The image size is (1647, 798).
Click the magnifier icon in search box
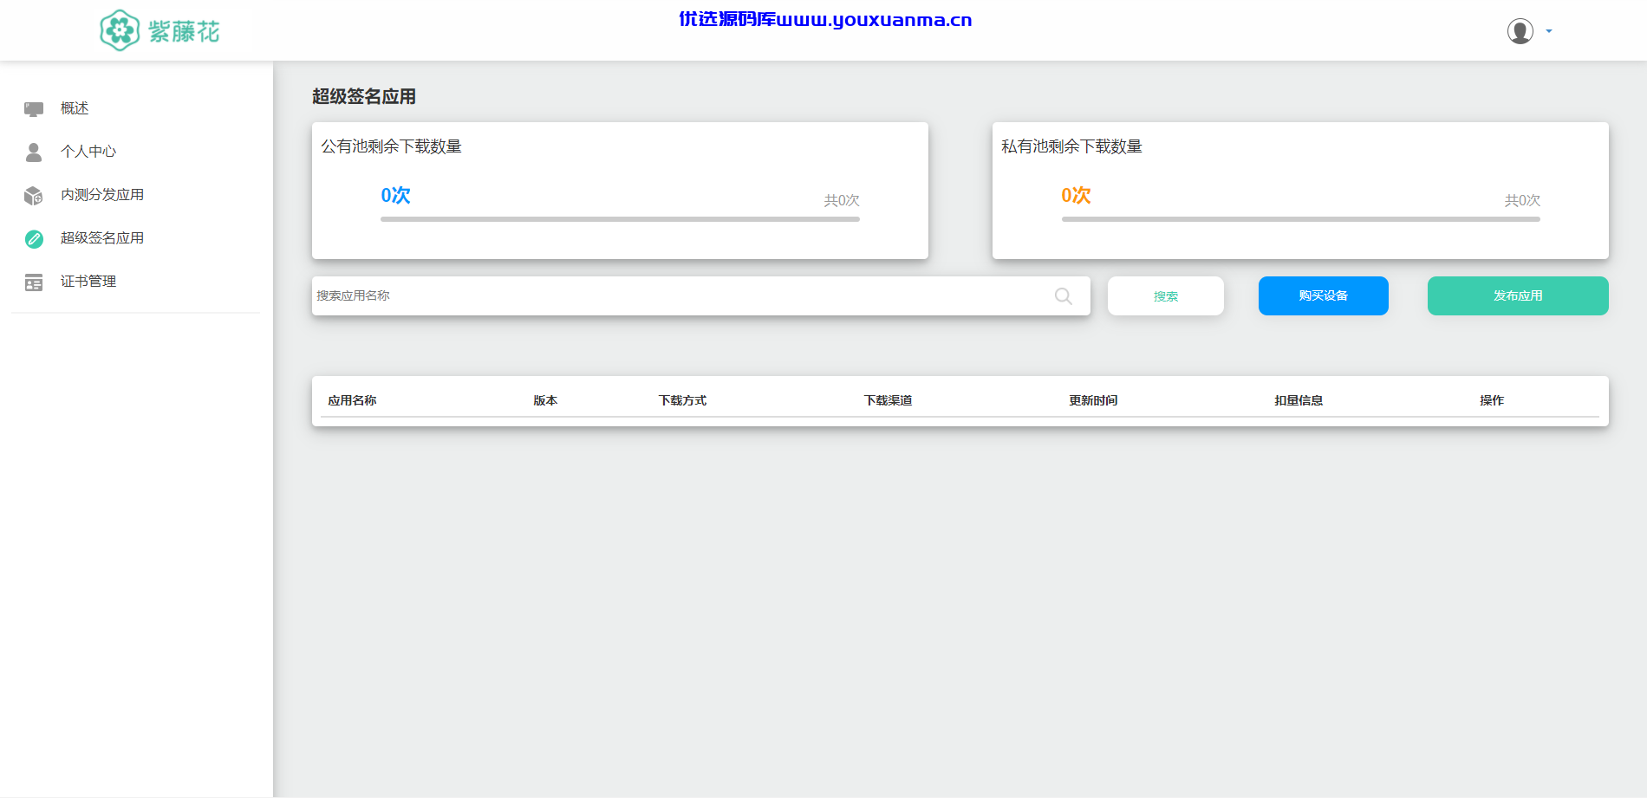click(1064, 296)
